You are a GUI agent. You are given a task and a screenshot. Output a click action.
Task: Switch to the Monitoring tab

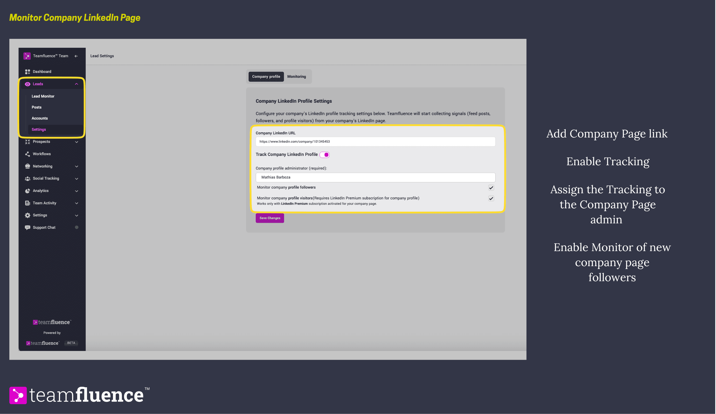296,76
